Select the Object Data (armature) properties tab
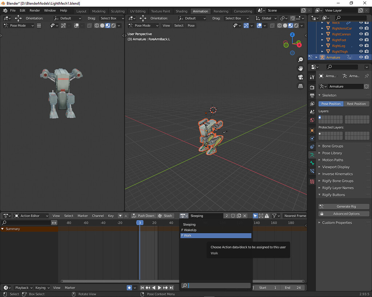Screen dimensions: 372x297 [x=312, y=154]
